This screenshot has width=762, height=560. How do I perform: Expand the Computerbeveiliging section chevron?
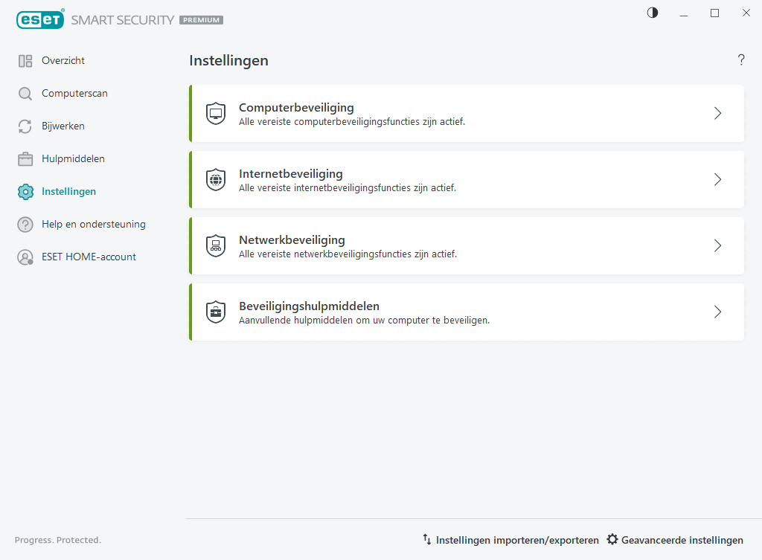click(x=717, y=113)
